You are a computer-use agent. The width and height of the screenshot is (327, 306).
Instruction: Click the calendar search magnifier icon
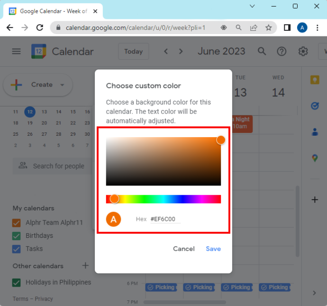tap(262, 51)
